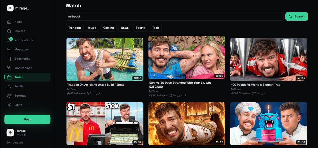Click the Light mode sun icon
This screenshot has width=318, height=148.
[x=9, y=105]
